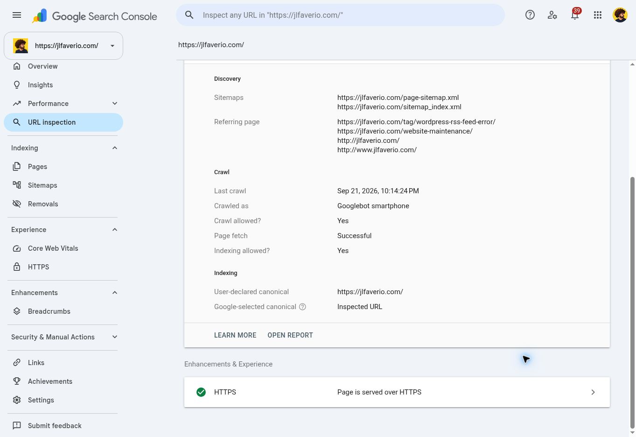Click the OPEN REPORT button
This screenshot has height=437, width=636.
pyautogui.click(x=290, y=335)
